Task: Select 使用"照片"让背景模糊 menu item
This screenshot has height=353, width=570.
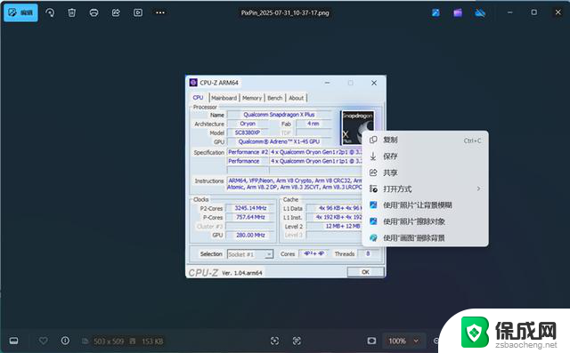Action: tap(425, 205)
